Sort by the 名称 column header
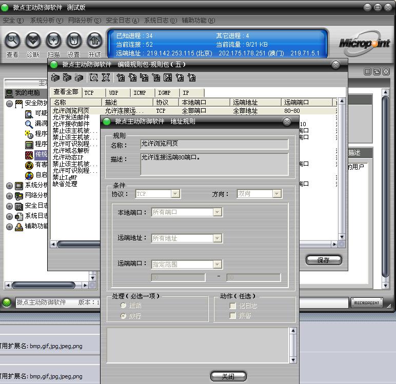Screen dimensions: 396x384 [x=76, y=102]
